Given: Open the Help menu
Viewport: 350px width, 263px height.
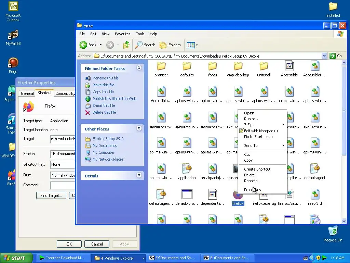Looking at the screenshot, I should [153, 34].
